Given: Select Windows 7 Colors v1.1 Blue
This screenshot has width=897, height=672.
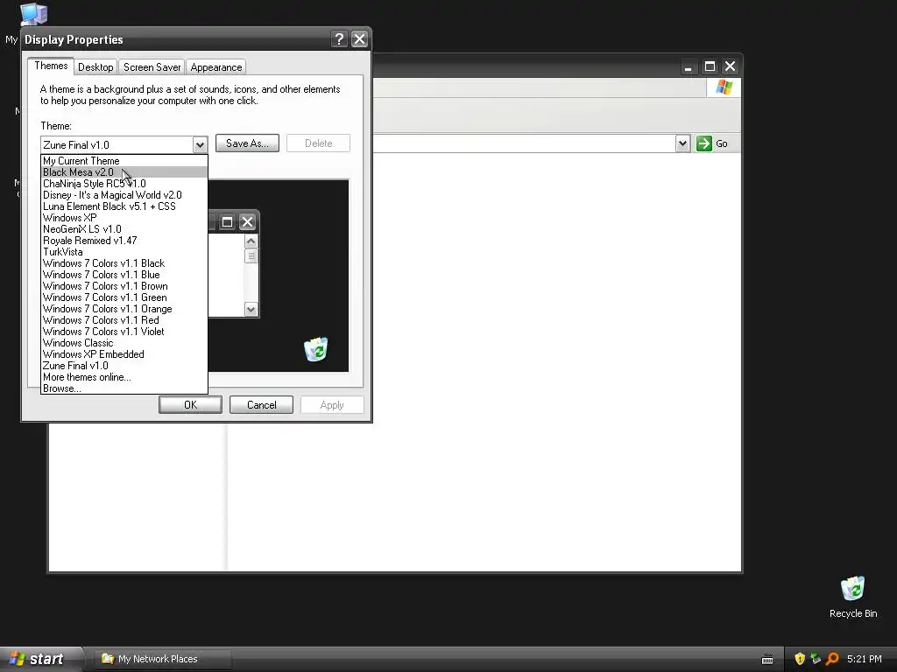Looking at the screenshot, I should [124, 275].
